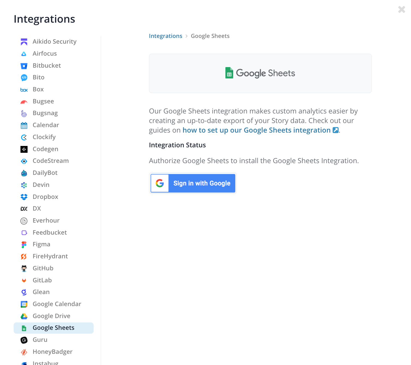Click the Integrations breadcrumb link
411x365 pixels.
pyautogui.click(x=165, y=36)
